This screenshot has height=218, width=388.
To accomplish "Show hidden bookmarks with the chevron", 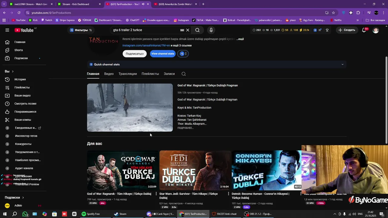I will [358, 20].
